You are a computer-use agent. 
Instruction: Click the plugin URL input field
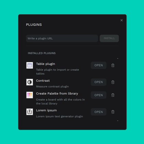pyautogui.click(x=62, y=38)
